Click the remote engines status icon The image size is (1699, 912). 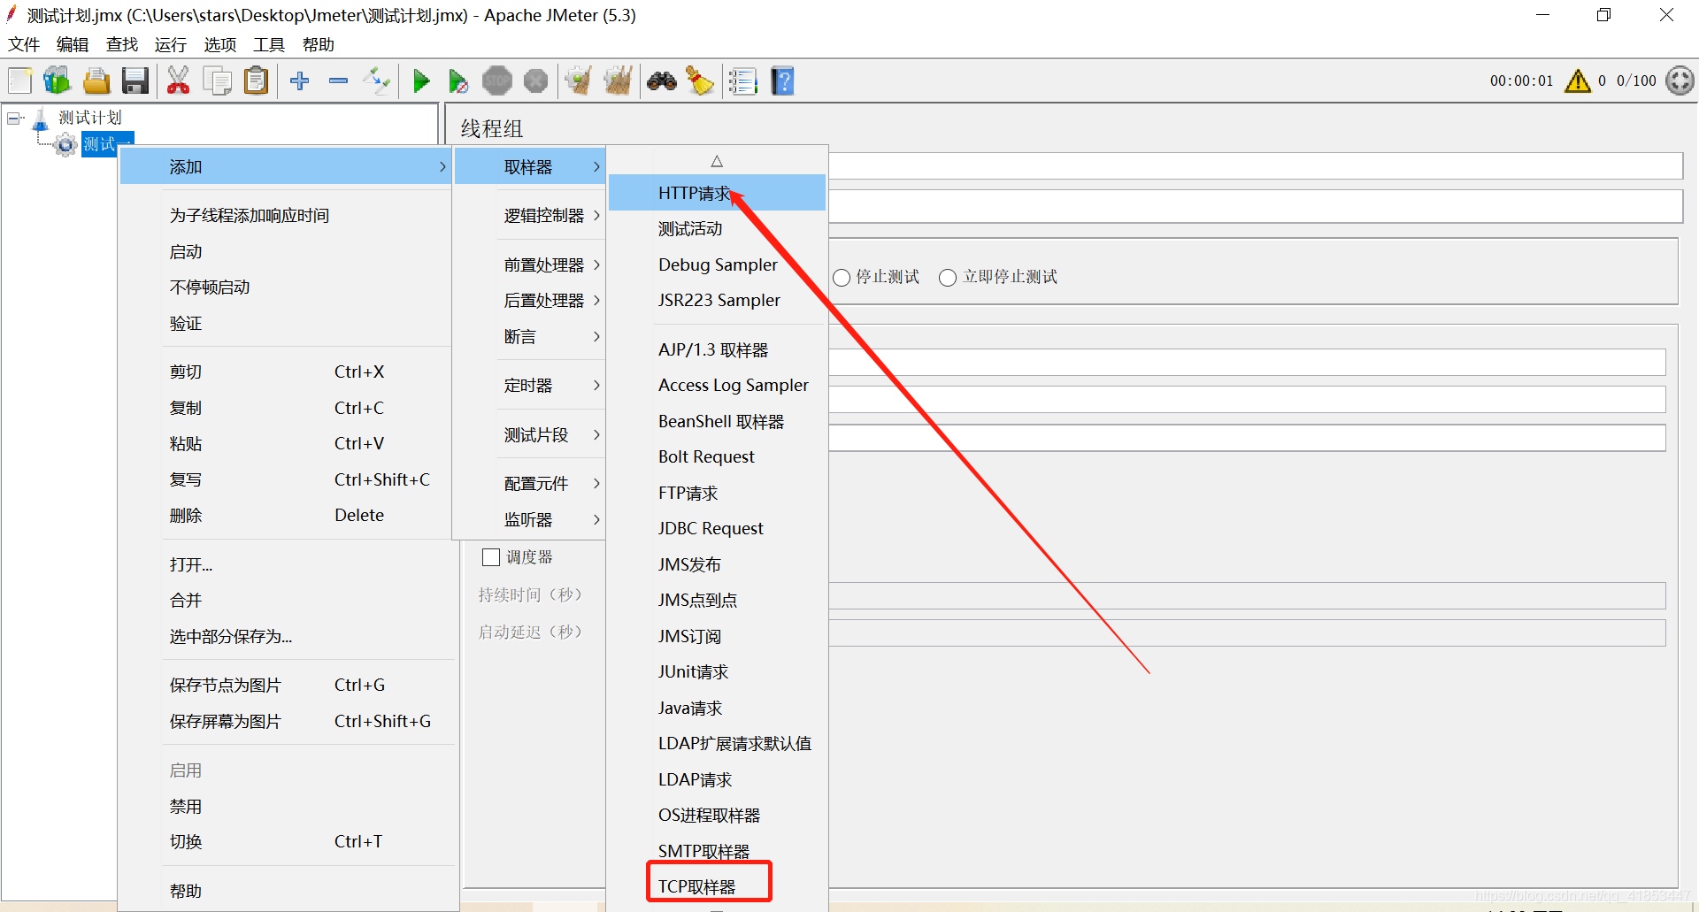(x=1680, y=80)
